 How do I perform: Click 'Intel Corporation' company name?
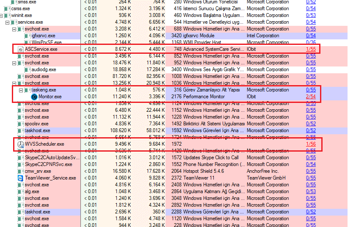point(263,36)
